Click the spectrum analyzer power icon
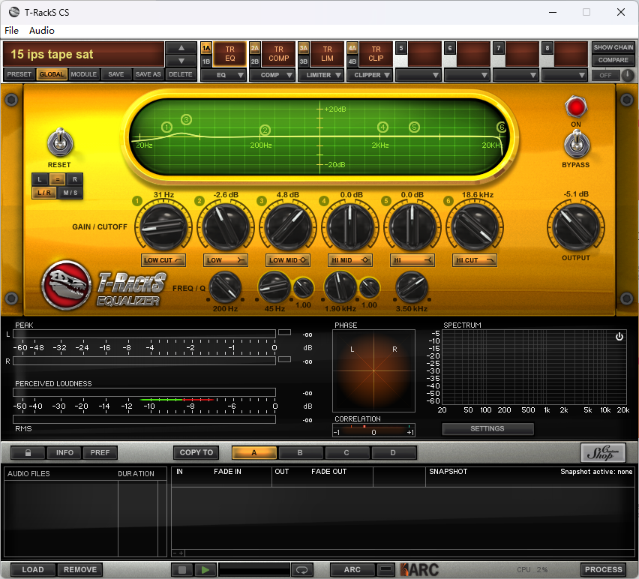 click(619, 337)
